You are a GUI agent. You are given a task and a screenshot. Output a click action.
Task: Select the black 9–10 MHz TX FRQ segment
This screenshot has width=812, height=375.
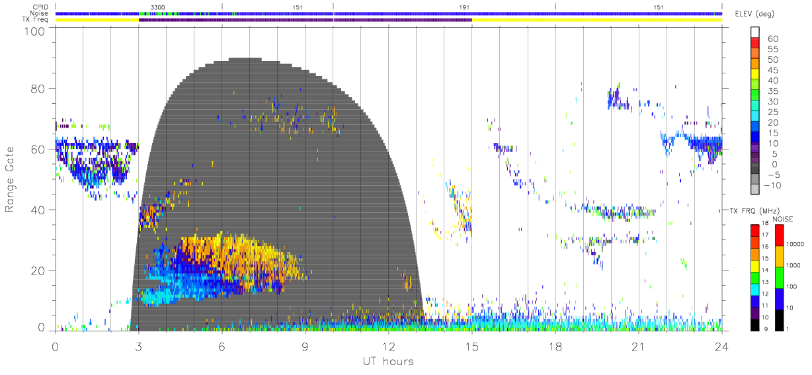point(755,323)
